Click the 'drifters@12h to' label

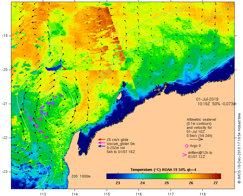pyautogui.click(x=200, y=152)
